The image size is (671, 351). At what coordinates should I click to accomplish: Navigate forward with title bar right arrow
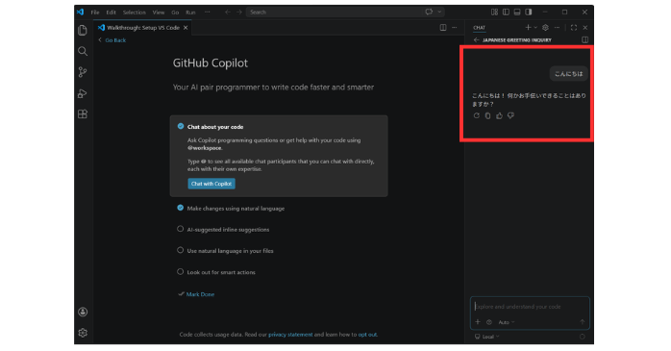(x=239, y=12)
